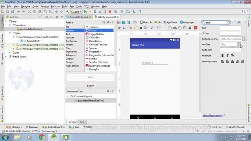Viewport: 251px width, 141px height.
Task: Select passWordText EditText in Component Tree
Action: (x=91, y=101)
